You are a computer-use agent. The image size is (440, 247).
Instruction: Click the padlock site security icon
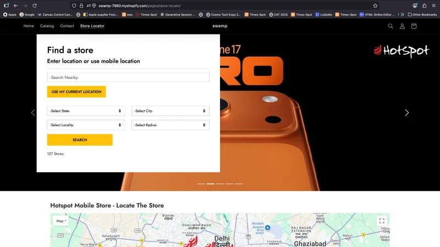(81, 5)
